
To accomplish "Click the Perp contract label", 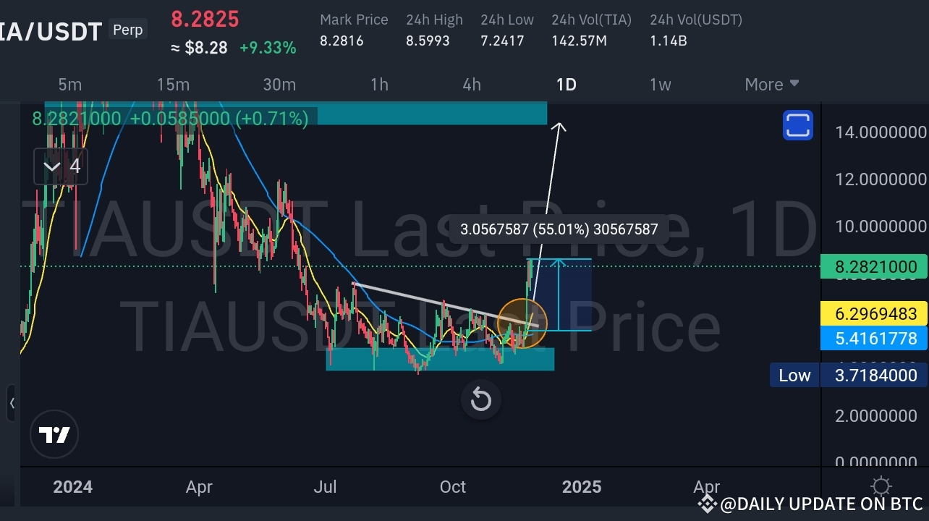I will [x=127, y=29].
